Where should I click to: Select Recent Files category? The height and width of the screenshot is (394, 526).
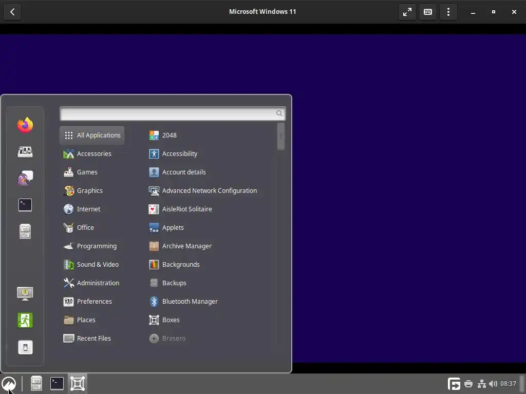click(x=92, y=339)
